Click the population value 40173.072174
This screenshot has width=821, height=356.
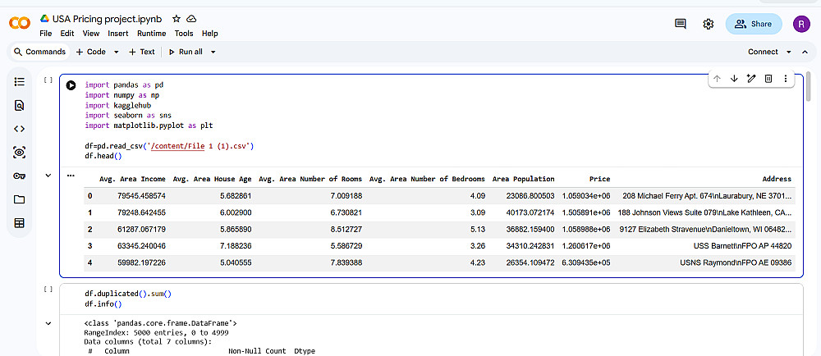pyautogui.click(x=530, y=212)
